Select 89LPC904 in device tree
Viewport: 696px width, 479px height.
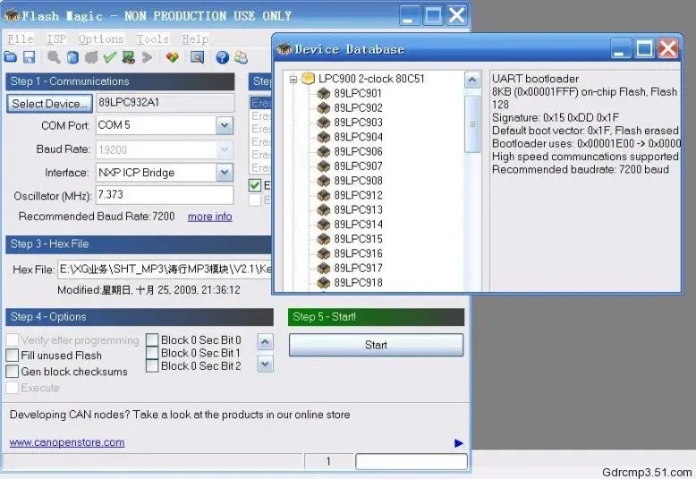pos(358,137)
